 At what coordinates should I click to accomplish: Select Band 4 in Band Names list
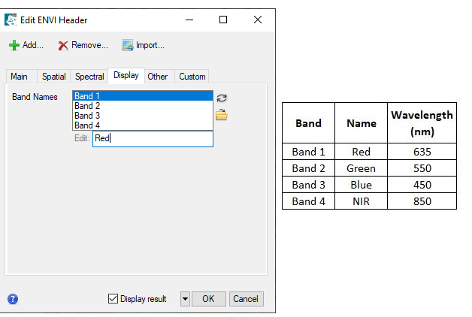coord(143,125)
